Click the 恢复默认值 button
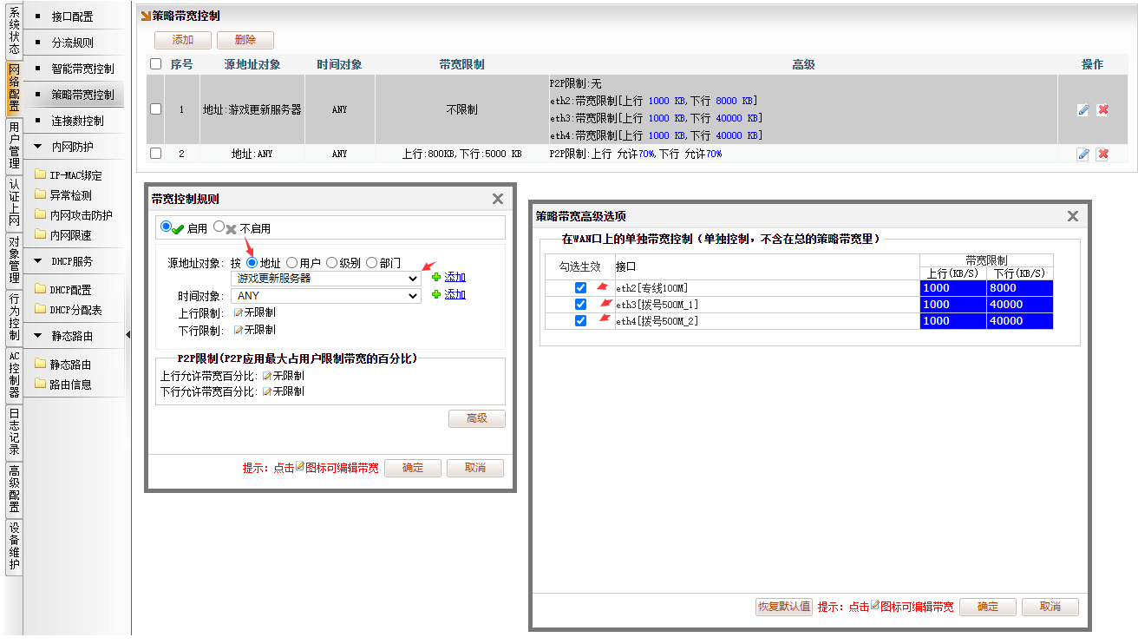1138x644 pixels. [783, 607]
